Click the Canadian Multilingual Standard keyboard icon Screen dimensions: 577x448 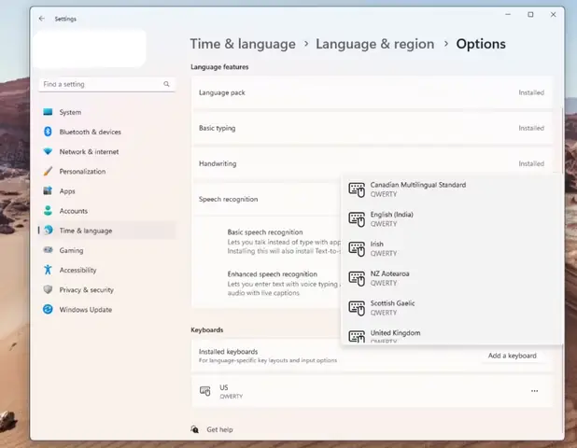point(357,189)
